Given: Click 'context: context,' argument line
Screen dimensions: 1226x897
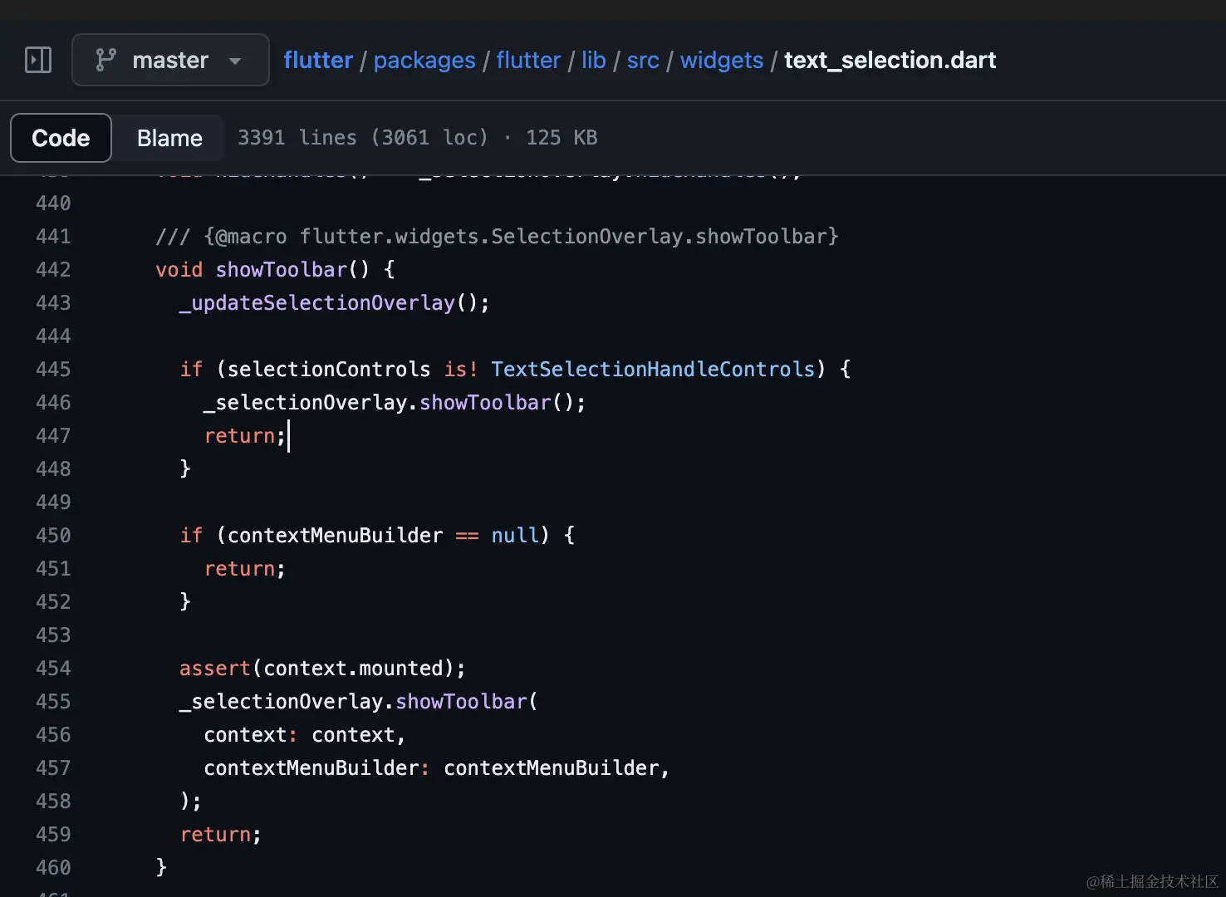Looking at the screenshot, I should (305, 735).
